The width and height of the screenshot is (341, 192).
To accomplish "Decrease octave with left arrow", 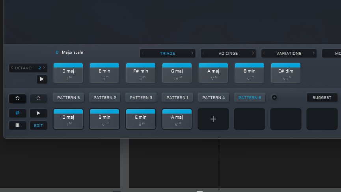I will coord(12,68).
